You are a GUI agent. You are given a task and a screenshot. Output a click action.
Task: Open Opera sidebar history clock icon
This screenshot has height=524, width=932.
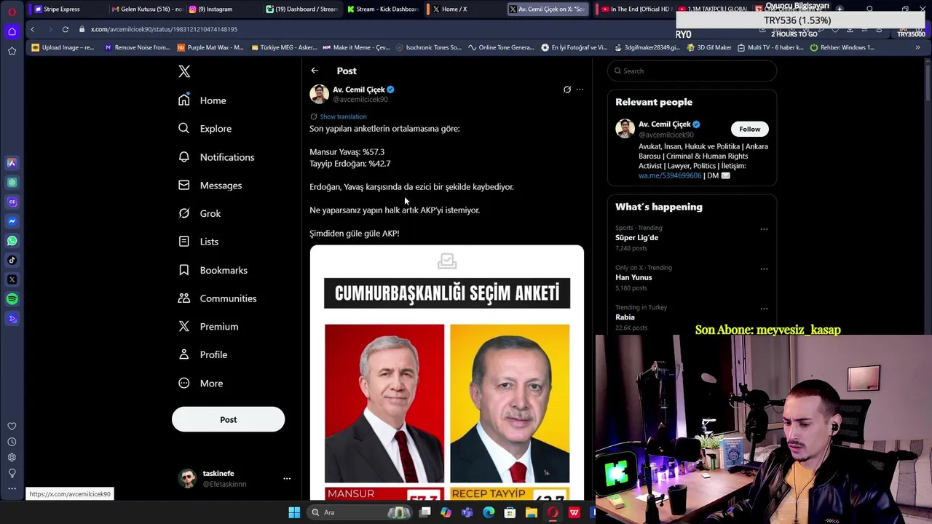pos(12,442)
